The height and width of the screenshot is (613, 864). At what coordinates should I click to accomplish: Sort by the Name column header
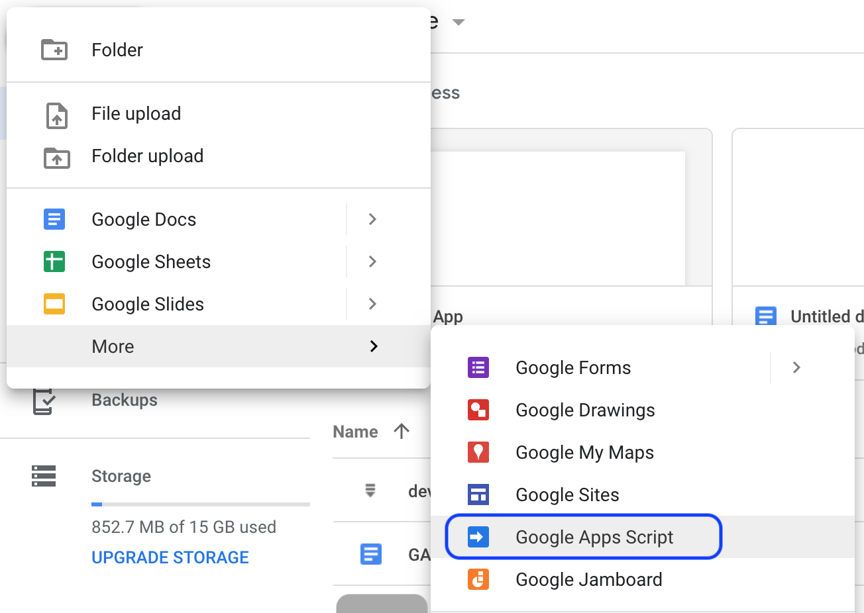(355, 432)
